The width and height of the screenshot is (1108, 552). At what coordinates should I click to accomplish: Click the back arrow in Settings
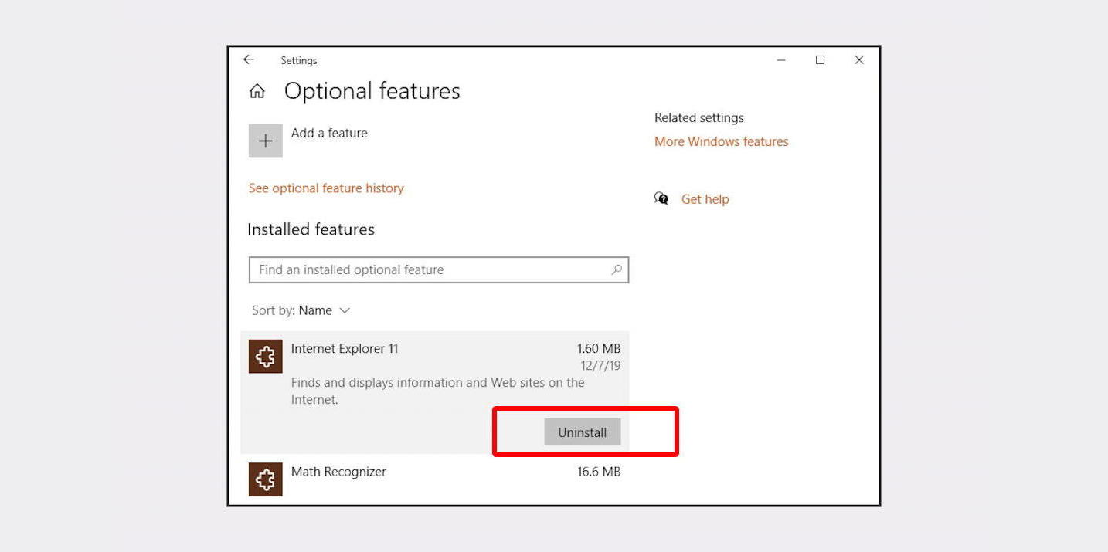point(248,59)
